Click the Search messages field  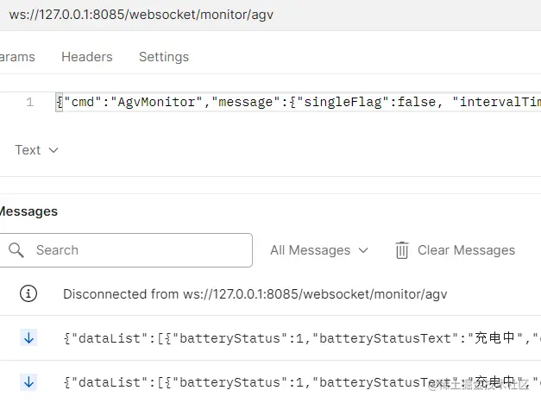(126, 250)
